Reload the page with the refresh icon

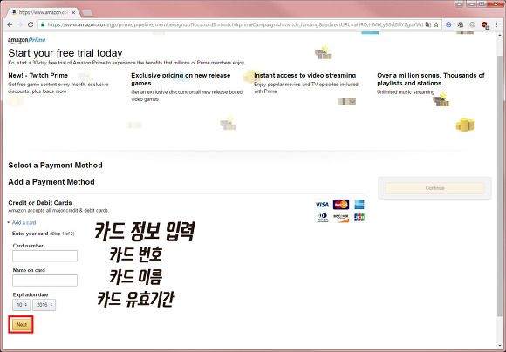pos(31,24)
